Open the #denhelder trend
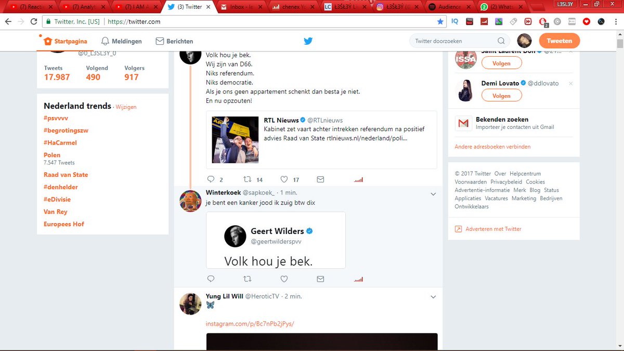Viewport: 624px width, 351px height. coord(61,187)
